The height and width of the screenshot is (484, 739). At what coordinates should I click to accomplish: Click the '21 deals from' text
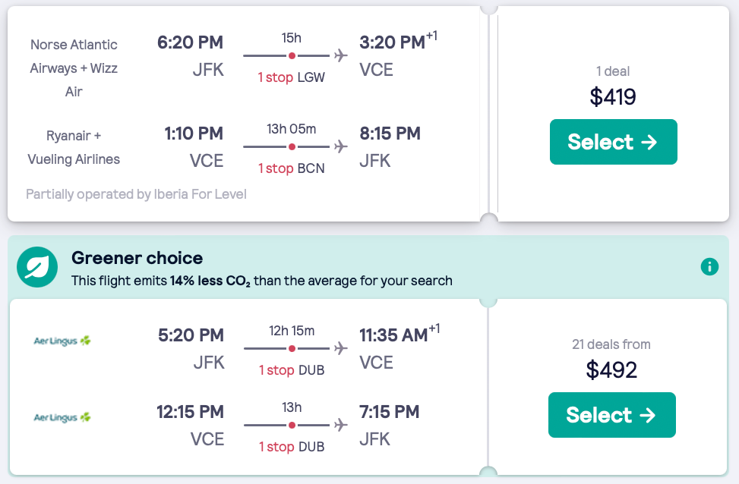[611, 344]
